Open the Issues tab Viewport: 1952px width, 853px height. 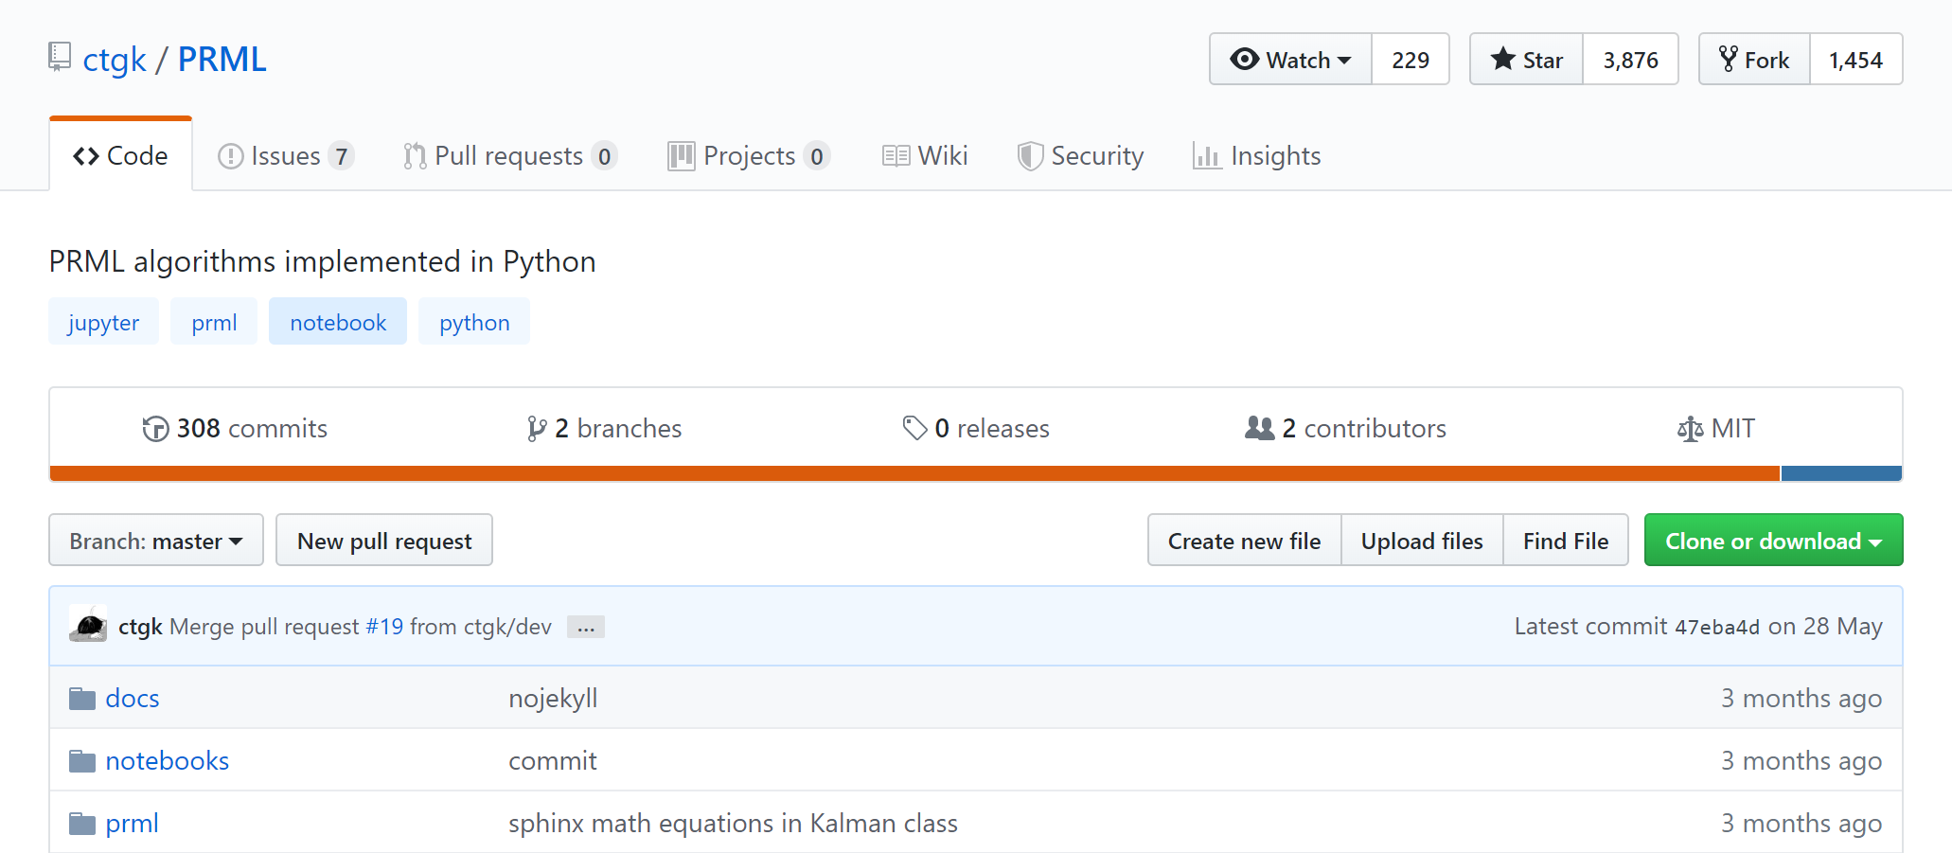pos(286,156)
